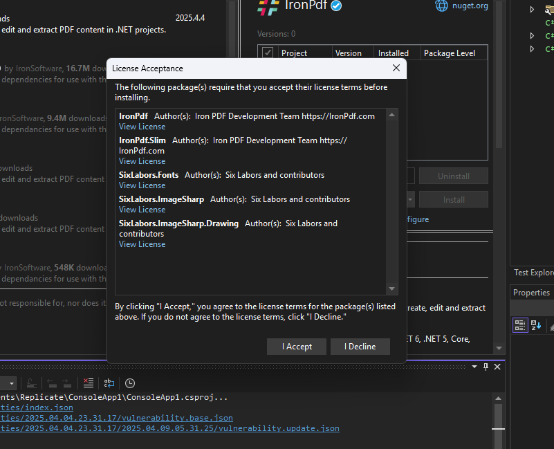Select the package with 16.7M downloads
554x449 pixels.
[x=53, y=73]
